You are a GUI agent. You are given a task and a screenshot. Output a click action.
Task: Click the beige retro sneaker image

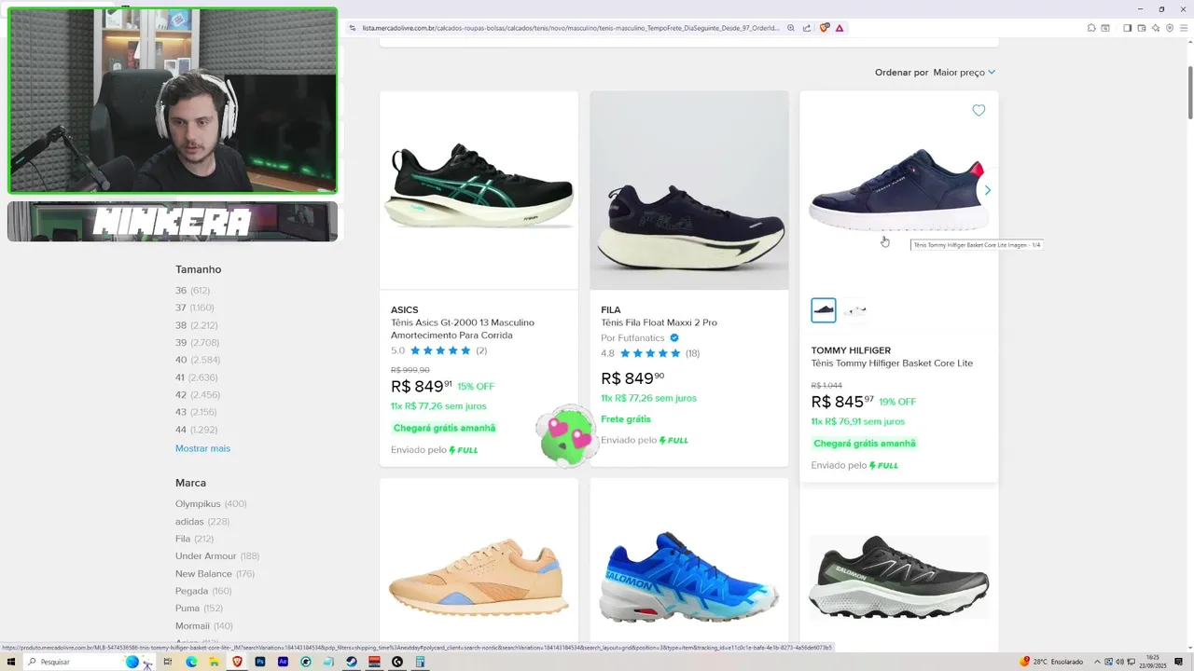[x=479, y=578]
